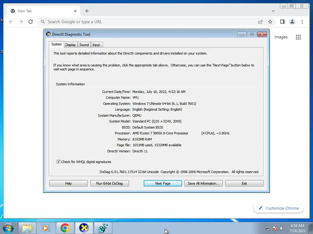Click the Current Date/Time value

point(159,92)
